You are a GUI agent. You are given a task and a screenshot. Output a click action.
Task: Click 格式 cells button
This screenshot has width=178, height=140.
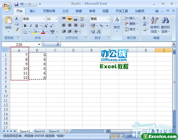131,29
